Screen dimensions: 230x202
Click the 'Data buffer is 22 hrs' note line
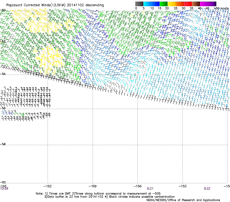109,197
